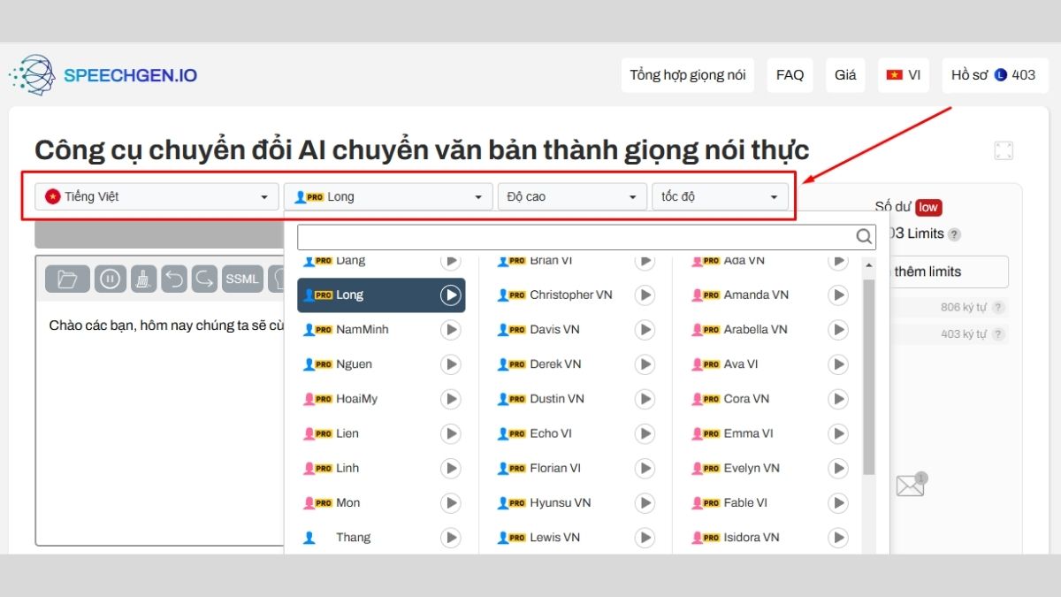1061x597 pixels.
Task: Click the SpeechGen.io logo
Action: point(103,75)
